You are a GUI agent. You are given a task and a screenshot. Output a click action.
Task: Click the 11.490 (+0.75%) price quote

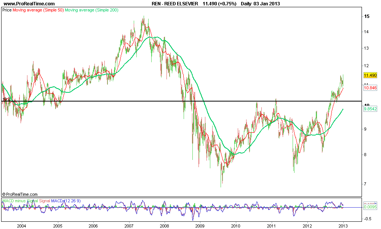pos(219,4)
